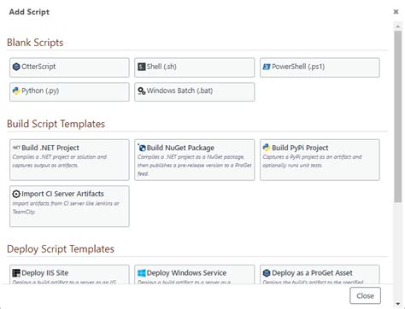This screenshot has height=309, width=405.
Task: Select Import CI Server Artifacts template
Action: click(x=69, y=207)
